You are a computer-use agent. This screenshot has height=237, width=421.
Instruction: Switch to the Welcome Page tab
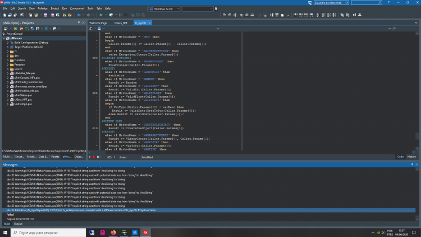98,23
